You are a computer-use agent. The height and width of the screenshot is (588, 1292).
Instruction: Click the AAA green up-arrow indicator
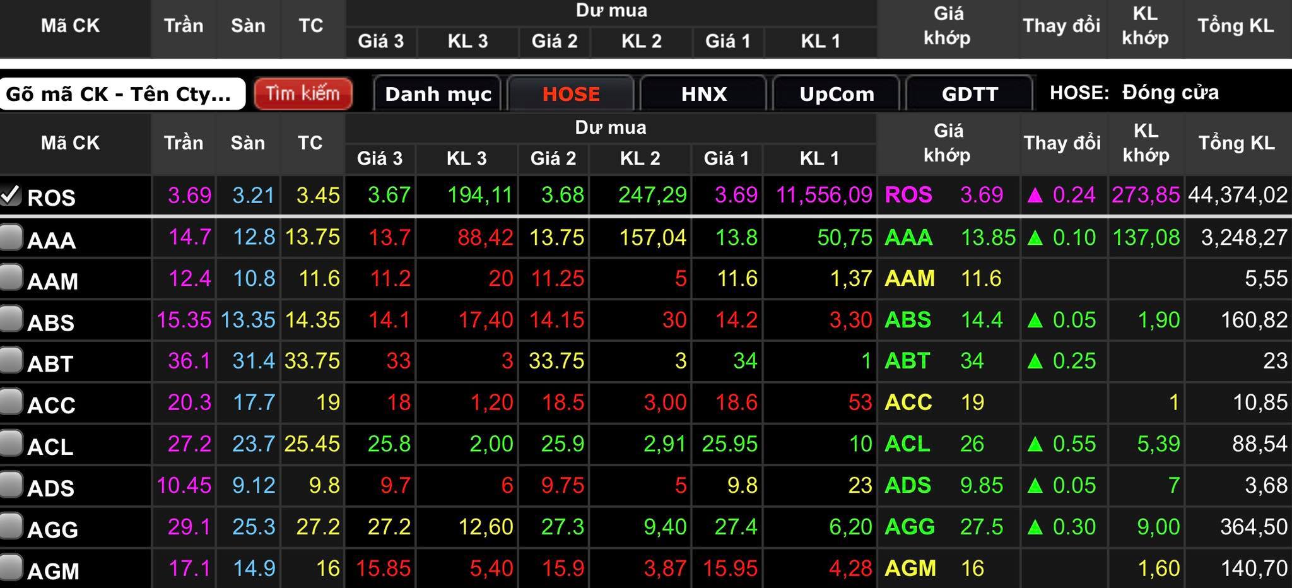(1035, 238)
